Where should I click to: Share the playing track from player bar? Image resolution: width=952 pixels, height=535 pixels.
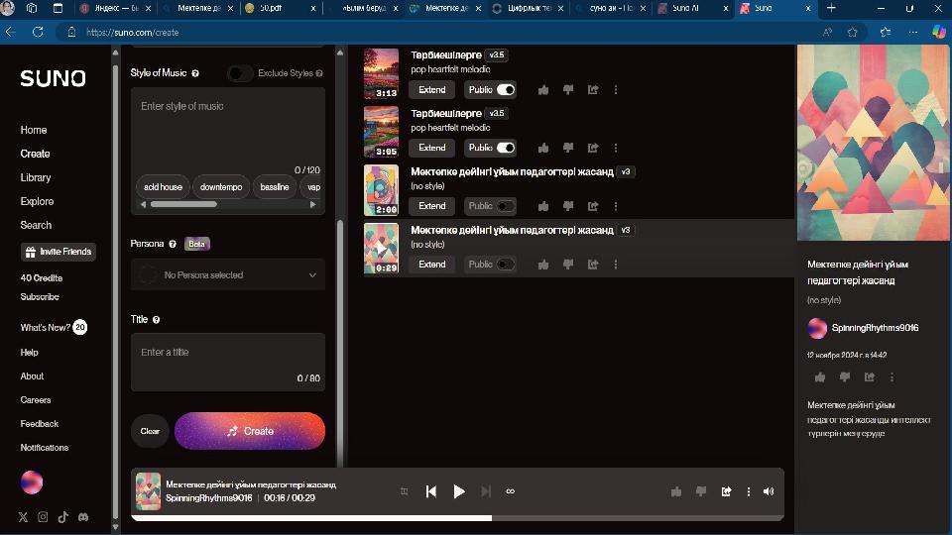(x=726, y=491)
